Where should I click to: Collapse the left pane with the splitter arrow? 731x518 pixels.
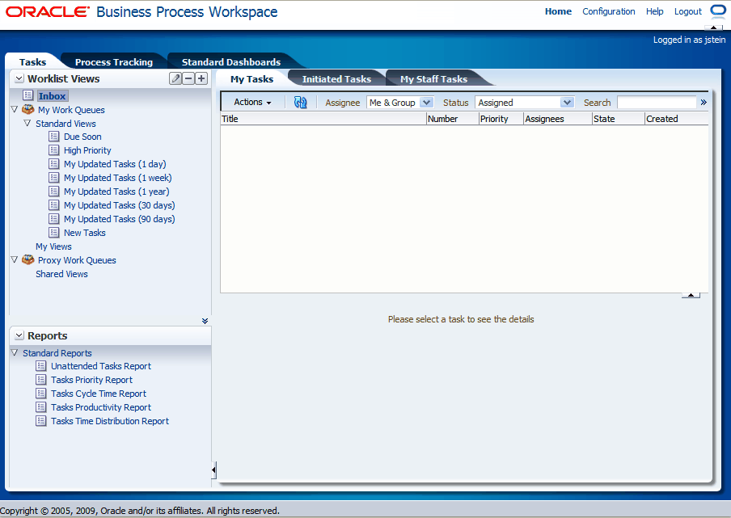[x=213, y=470]
